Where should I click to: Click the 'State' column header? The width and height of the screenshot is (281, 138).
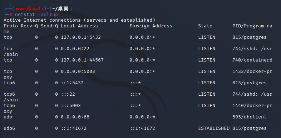pyautogui.click(x=205, y=26)
